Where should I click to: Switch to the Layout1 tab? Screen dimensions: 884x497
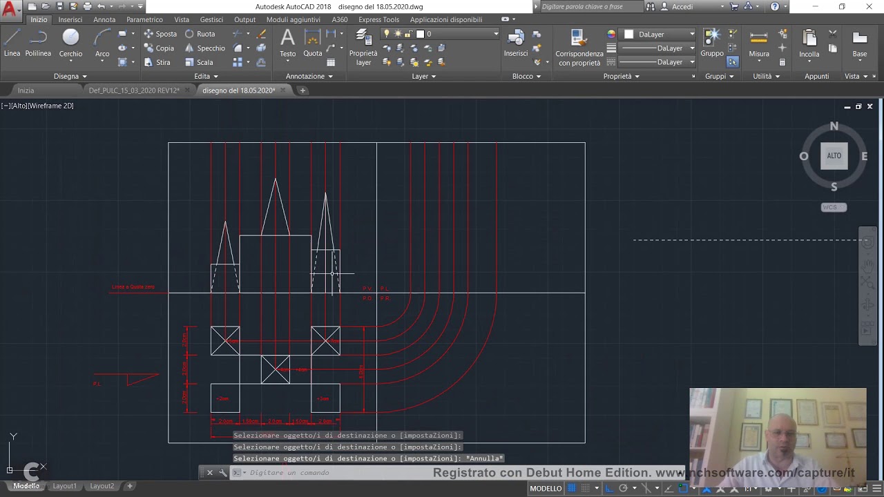pos(65,486)
